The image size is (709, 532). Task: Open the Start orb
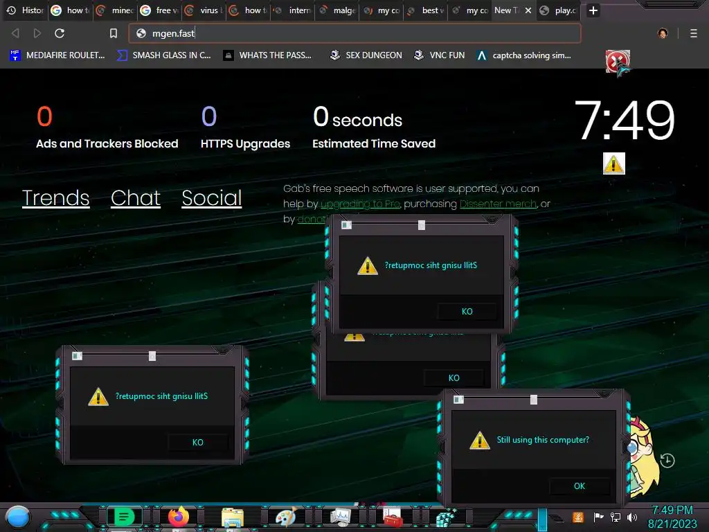point(18,517)
